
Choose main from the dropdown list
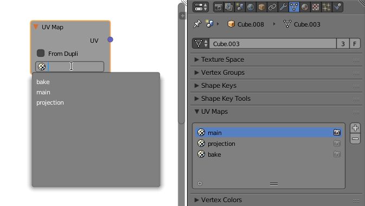point(43,92)
